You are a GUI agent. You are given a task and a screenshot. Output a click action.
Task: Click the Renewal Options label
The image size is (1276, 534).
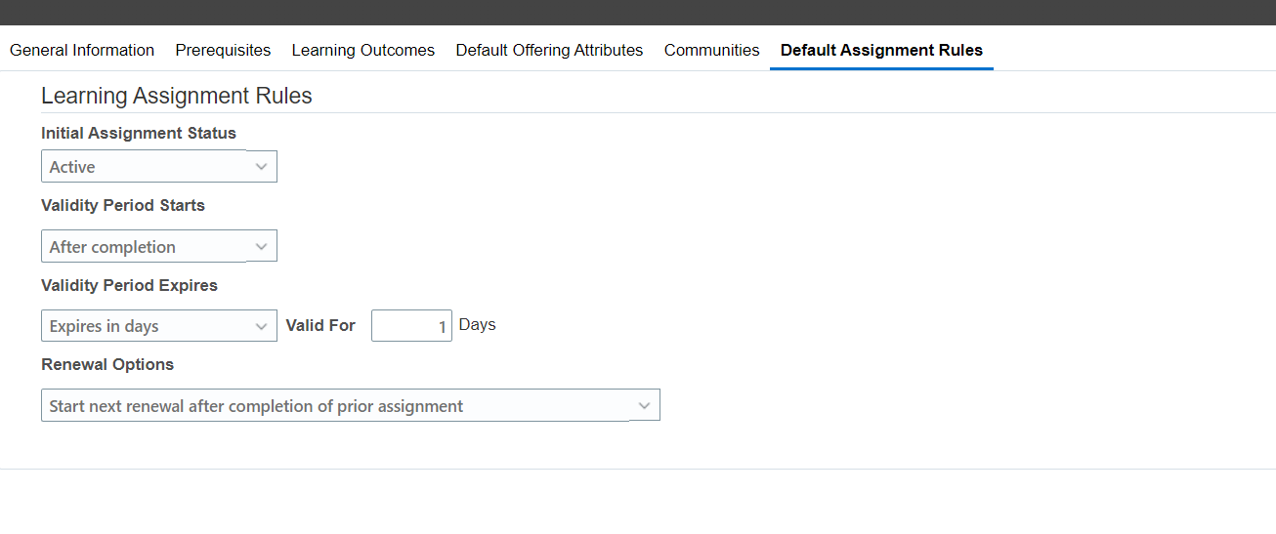[x=107, y=364]
